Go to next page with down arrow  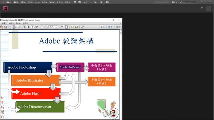(28, 27)
